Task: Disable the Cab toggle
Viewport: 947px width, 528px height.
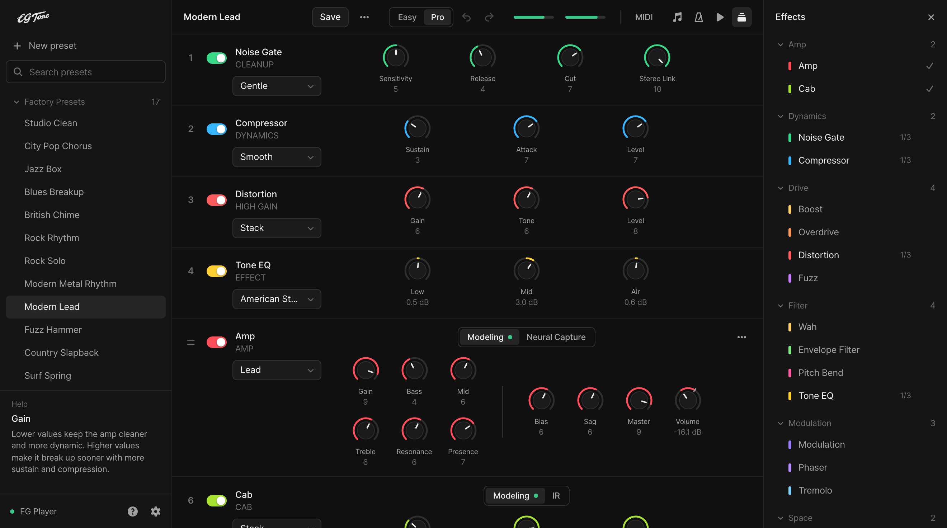Action: pos(217,500)
